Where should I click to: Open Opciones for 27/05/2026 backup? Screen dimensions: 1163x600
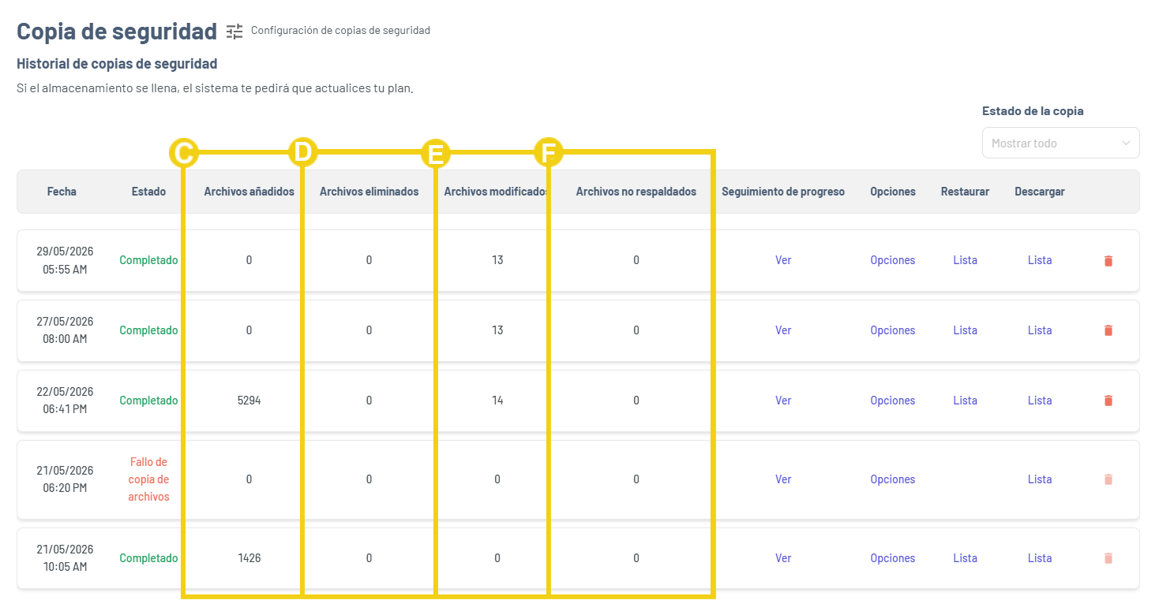pyautogui.click(x=893, y=330)
